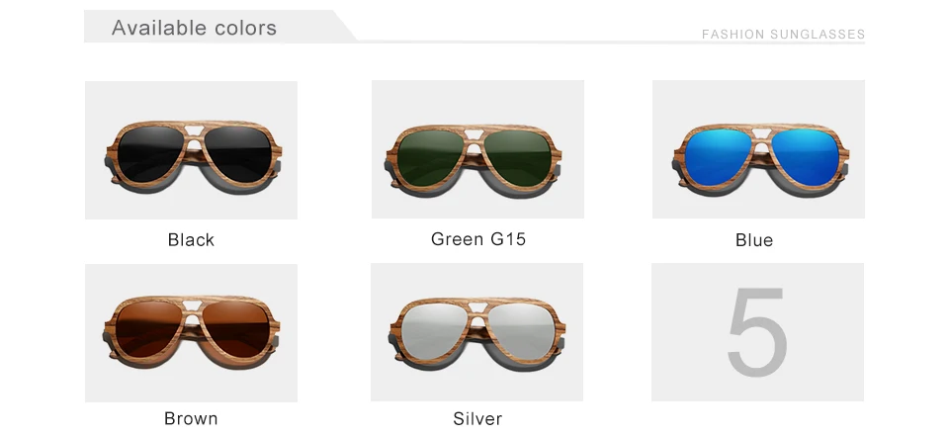Click the wooden bridge of silver sunglasses
The image size is (949, 436).
point(480,308)
